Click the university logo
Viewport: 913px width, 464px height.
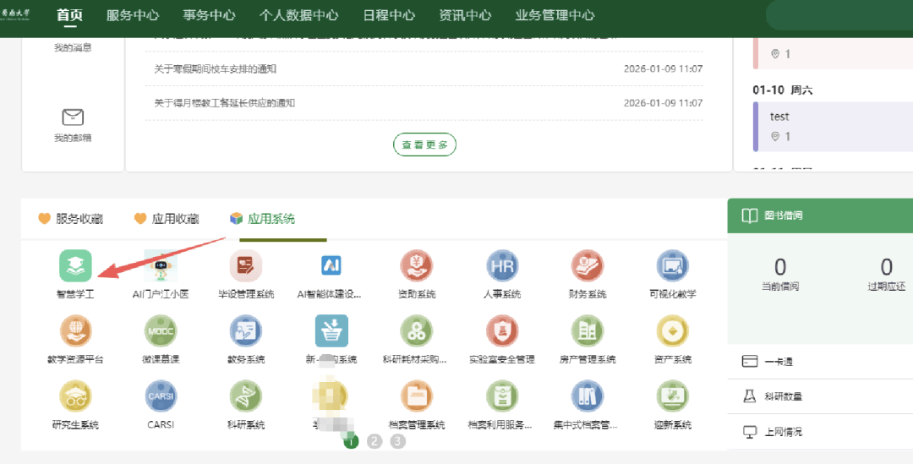pos(15,15)
